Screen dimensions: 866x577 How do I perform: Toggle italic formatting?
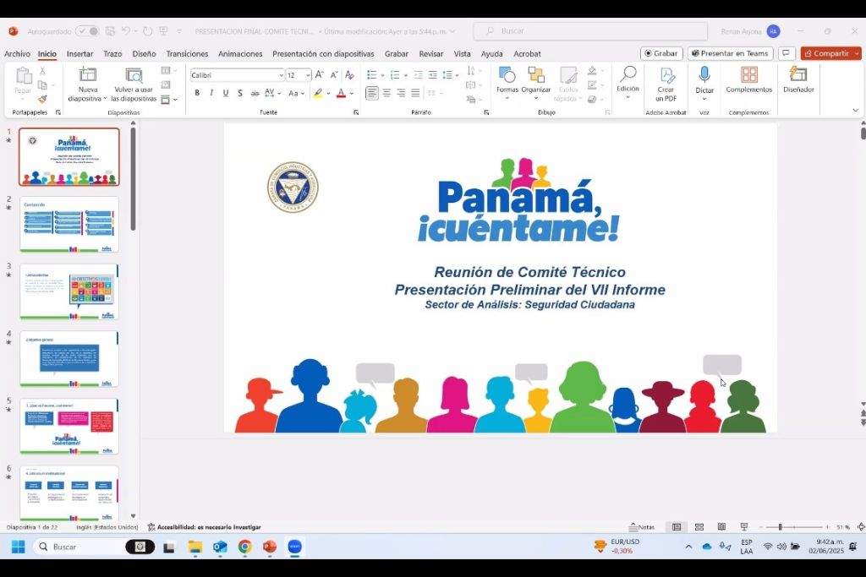click(211, 93)
